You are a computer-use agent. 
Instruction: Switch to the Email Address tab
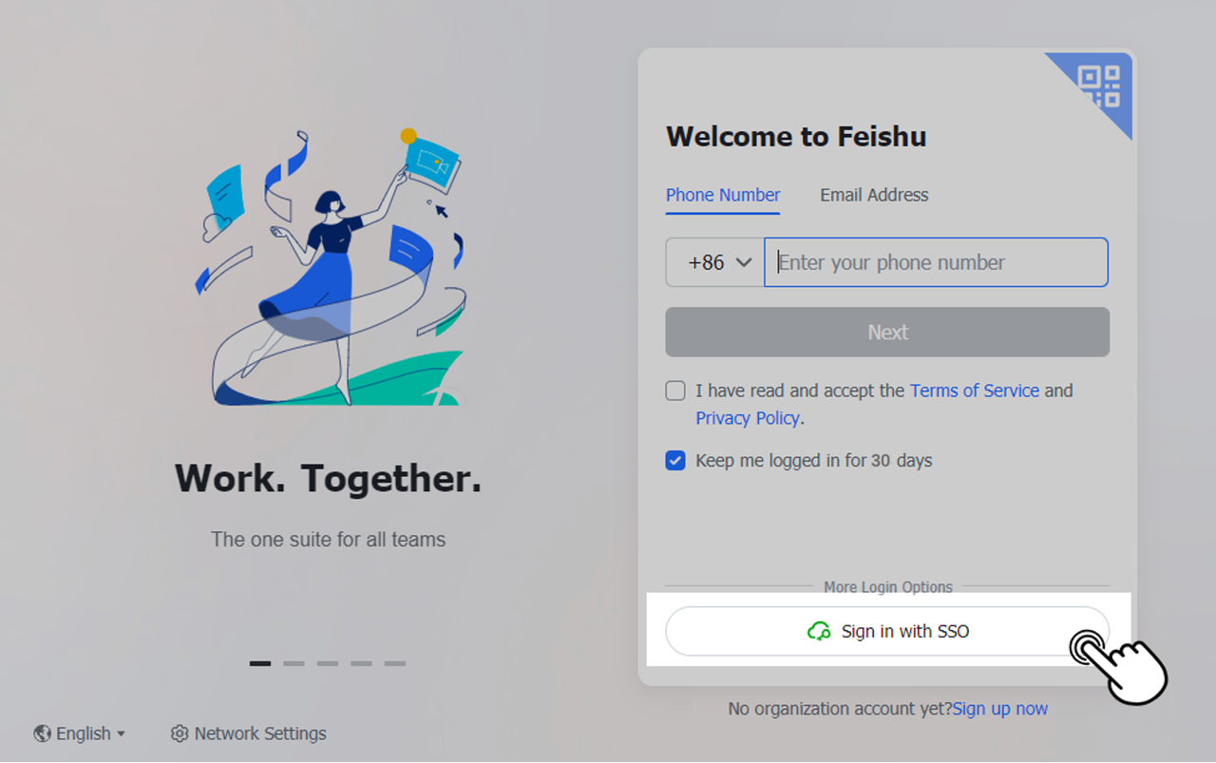pyautogui.click(x=874, y=195)
